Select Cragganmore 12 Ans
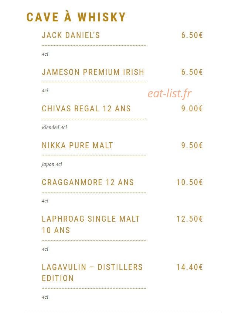Viewport: 242px width, 316px height. (x=88, y=183)
